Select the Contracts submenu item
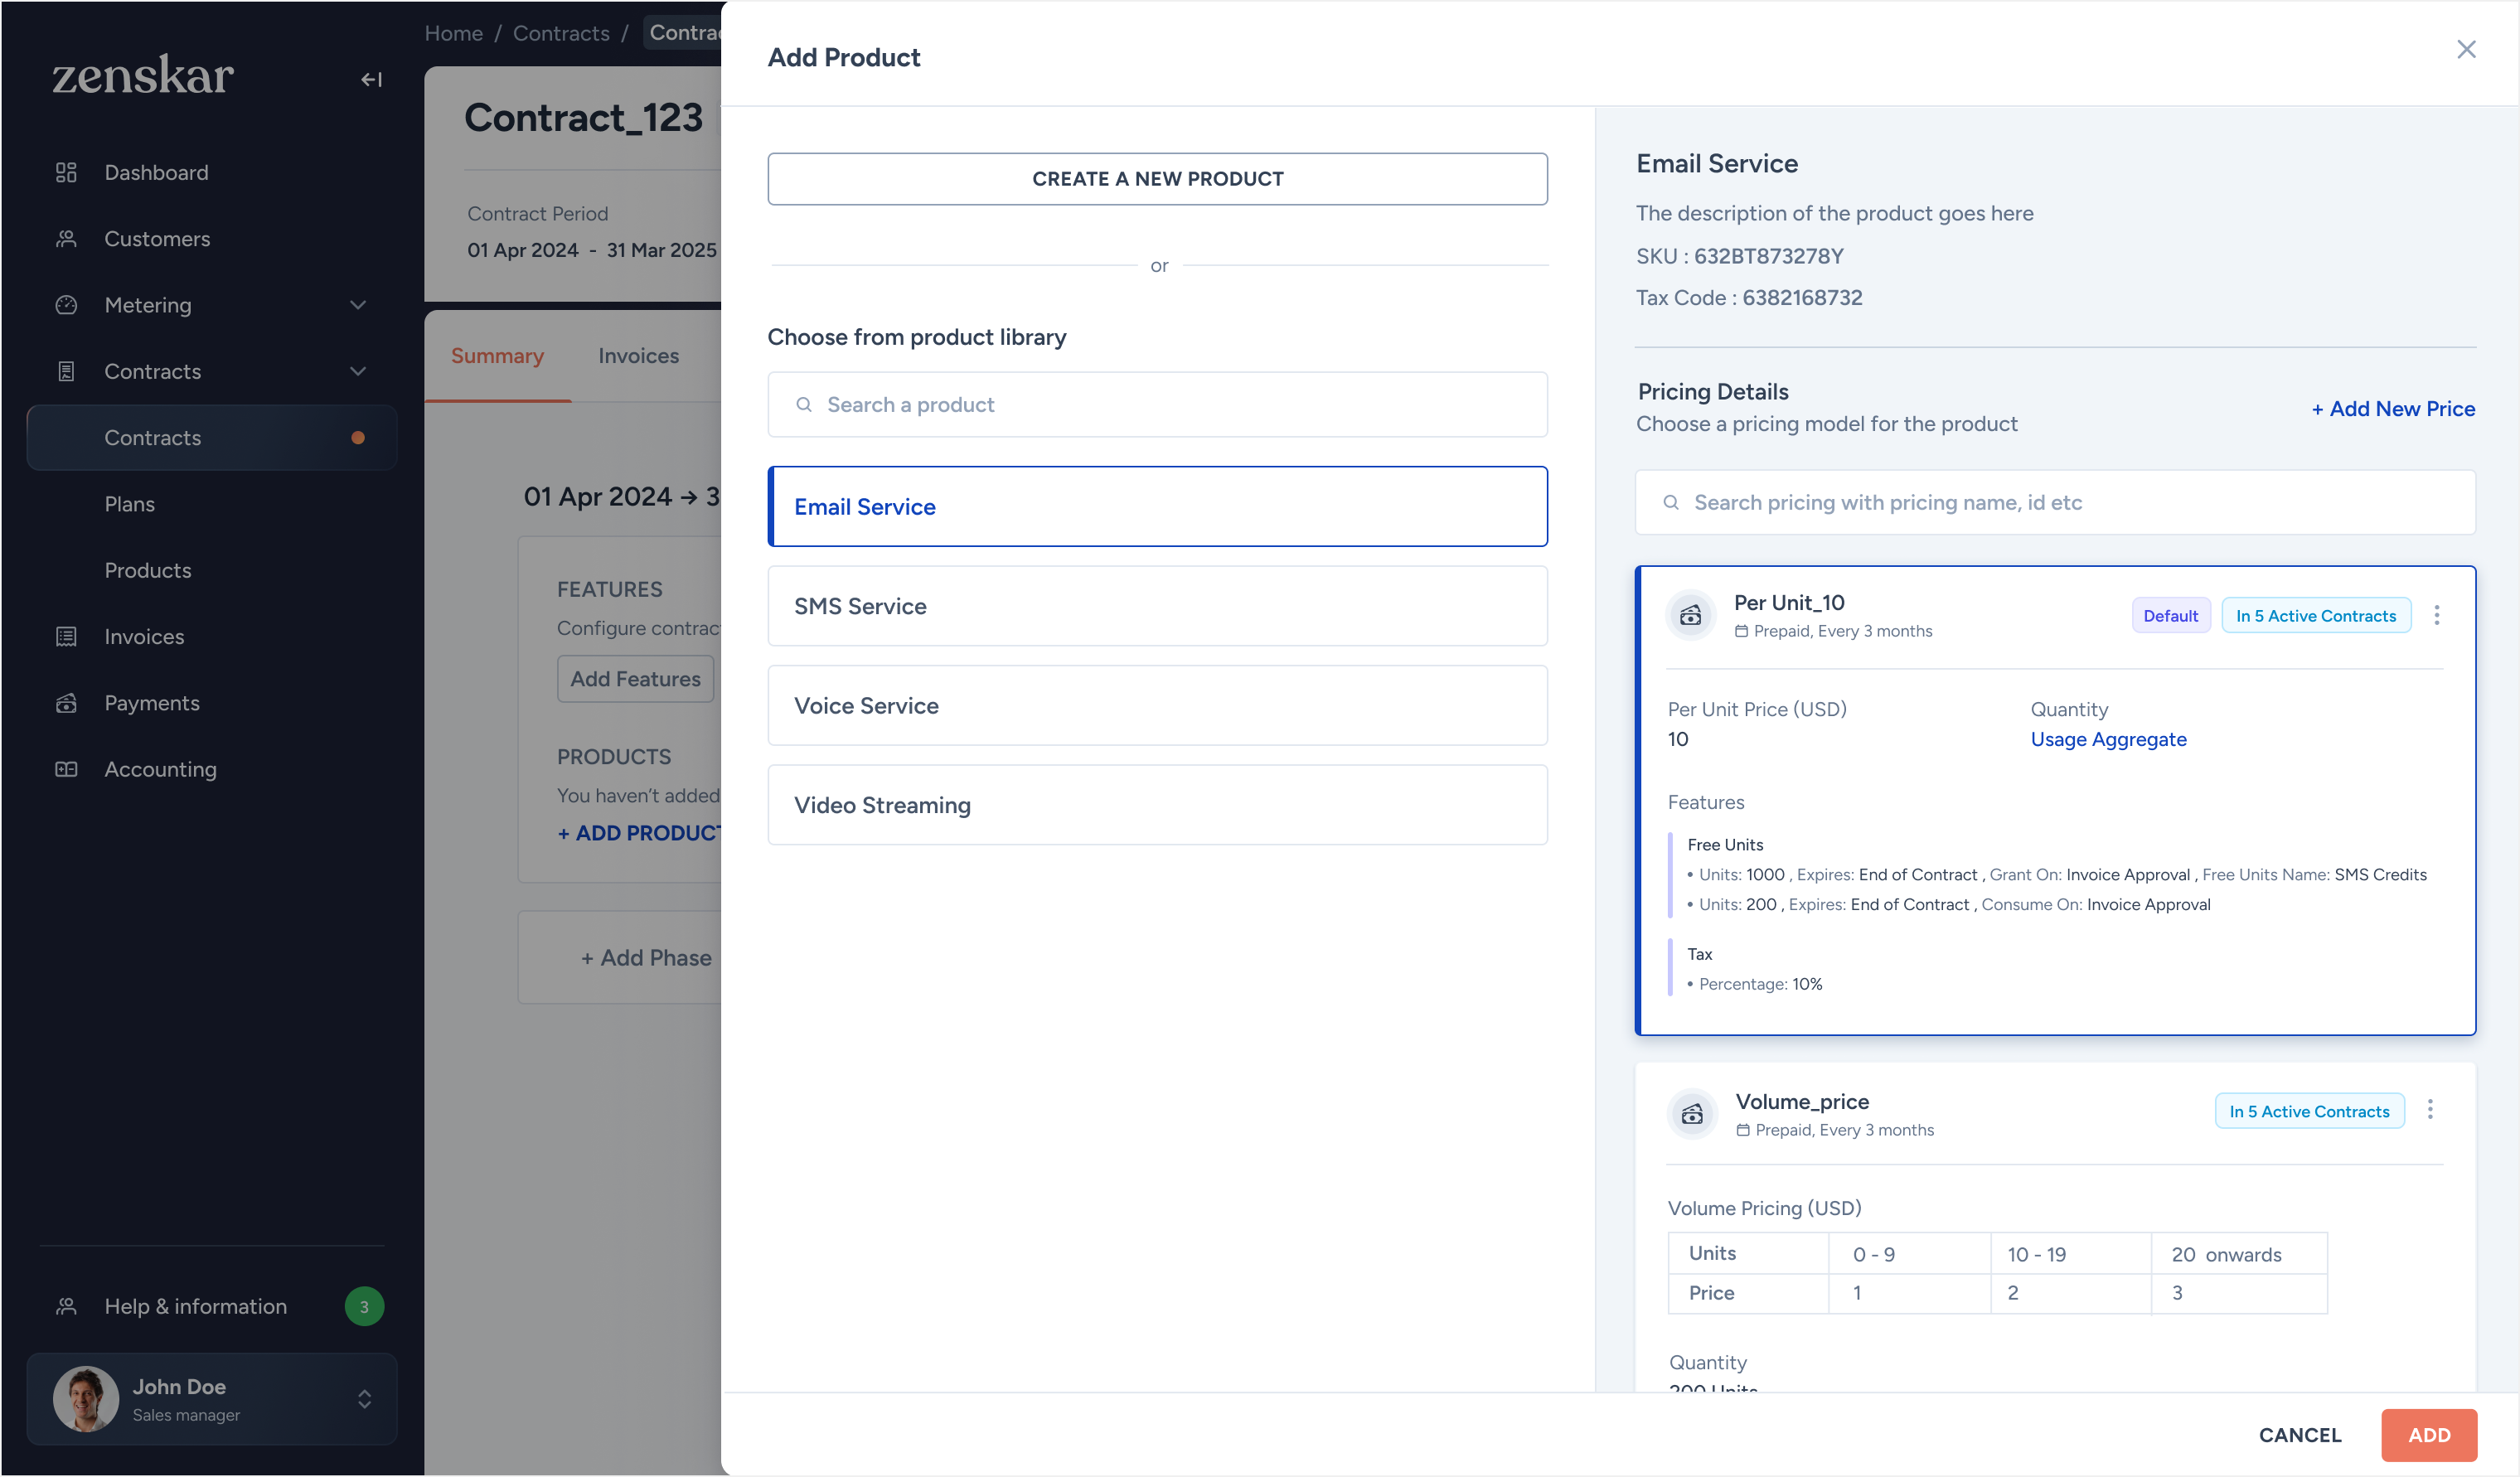Image resolution: width=2520 pixels, height=1477 pixels. tap(211, 437)
